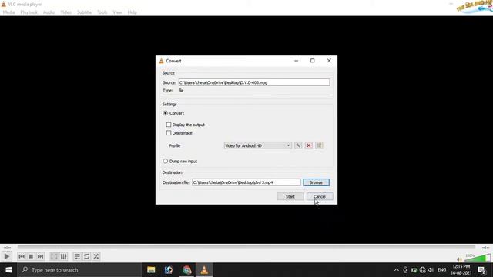
Task: Go to previous media track
Action: coord(22,256)
